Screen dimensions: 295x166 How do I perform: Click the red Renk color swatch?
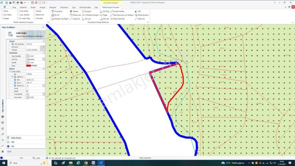pos(28,65)
